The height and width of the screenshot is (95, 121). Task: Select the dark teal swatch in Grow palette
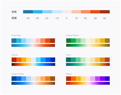tap(68, 60)
